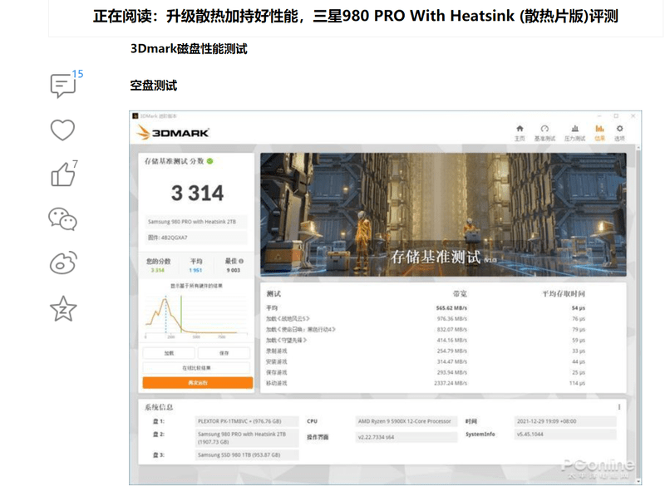The image size is (665, 496).
Task: Click the 空盘测试 subheading
Action: click(154, 86)
